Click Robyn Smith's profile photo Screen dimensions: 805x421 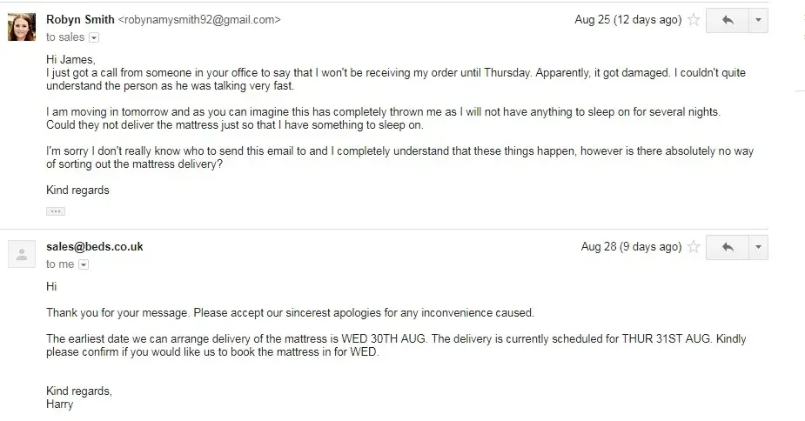coord(22,28)
